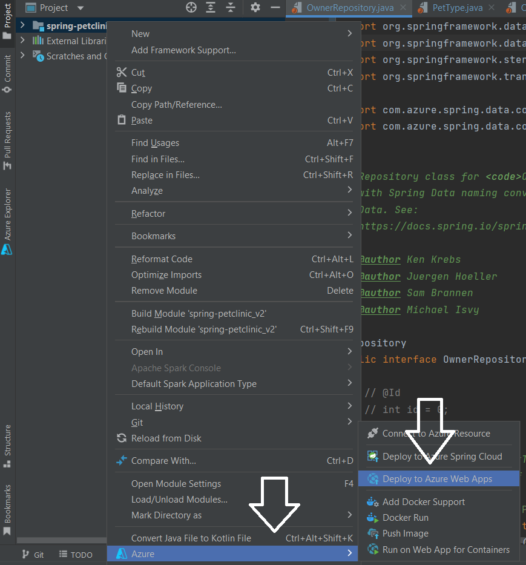Choose Find Usages from context menu
The width and height of the screenshot is (526, 565).
[234, 143]
